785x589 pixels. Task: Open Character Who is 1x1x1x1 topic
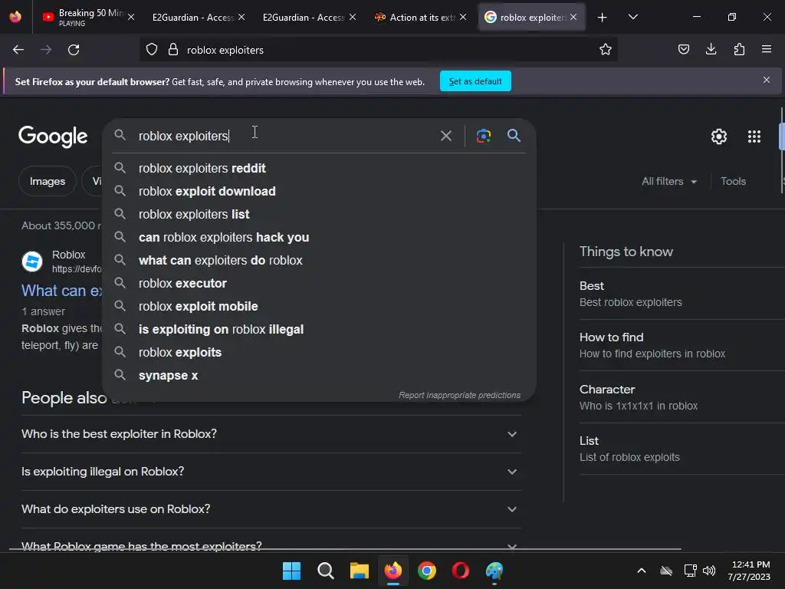(x=682, y=398)
